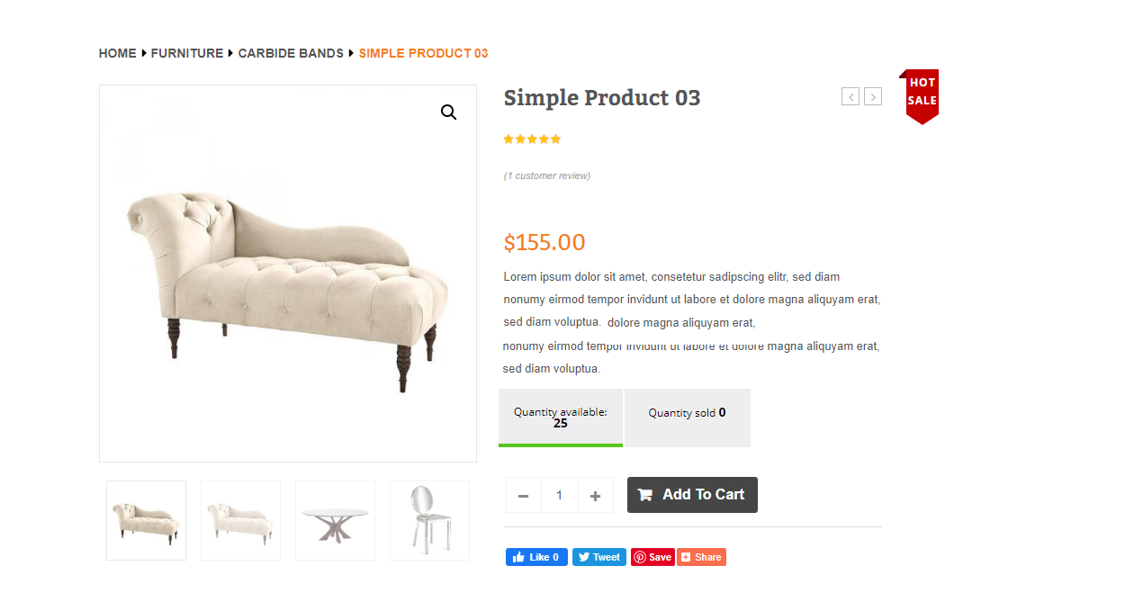Open the Furniture breadcrumb link
Screen dimensions: 1125x593
187,53
